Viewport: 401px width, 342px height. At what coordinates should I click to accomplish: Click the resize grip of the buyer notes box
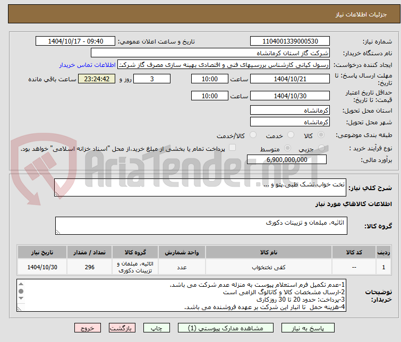(x=19, y=309)
